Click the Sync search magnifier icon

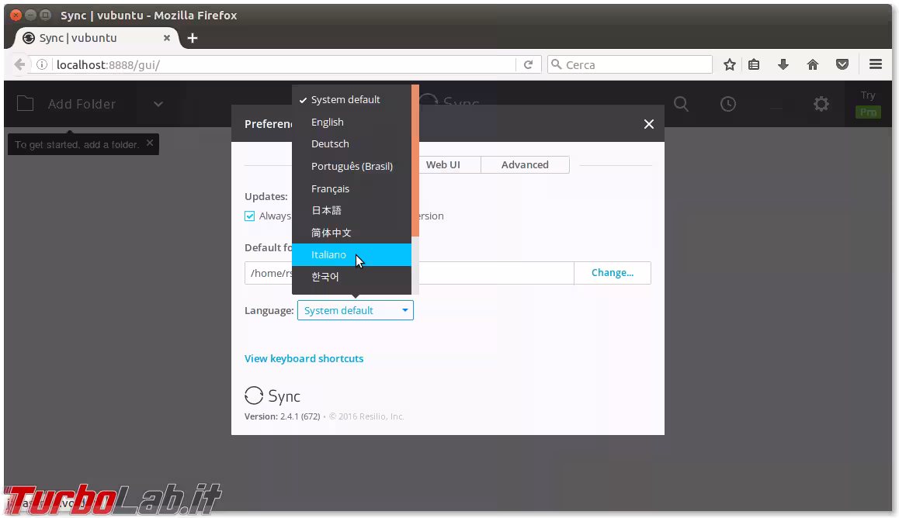(681, 104)
